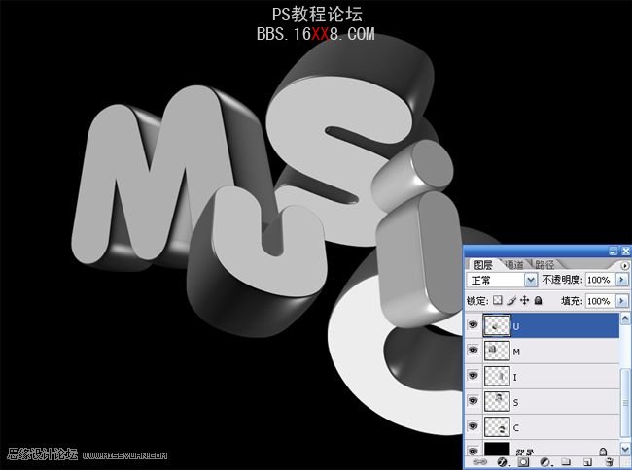Screen dimensions: 632x470
Task: Open the blend mode dropdown
Action: click(x=530, y=280)
